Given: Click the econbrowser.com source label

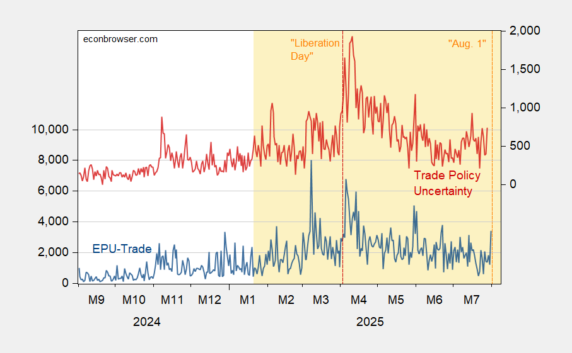Looking at the screenshot, I should (120, 39).
